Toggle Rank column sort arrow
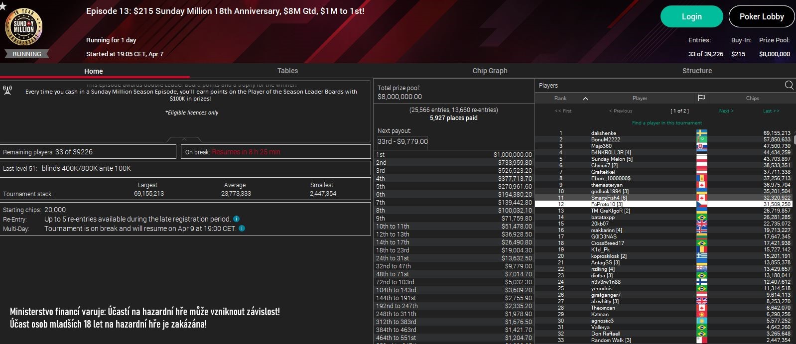Viewport: 796px width, 344px height. 585,99
